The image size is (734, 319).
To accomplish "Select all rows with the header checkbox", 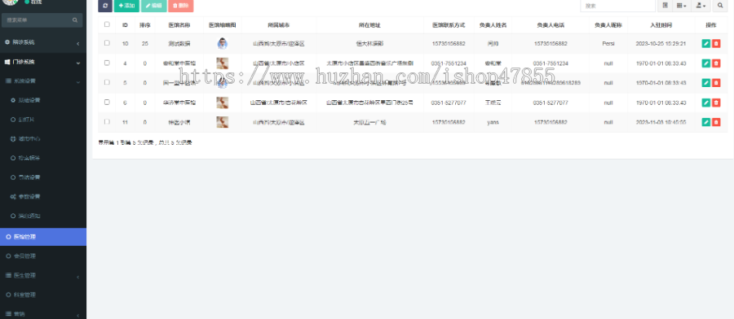I will [x=107, y=24].
